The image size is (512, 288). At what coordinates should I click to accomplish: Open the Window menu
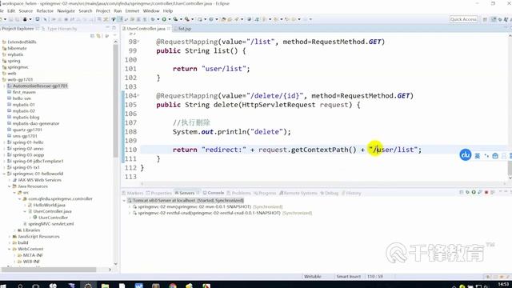click(x=151, y=10)
